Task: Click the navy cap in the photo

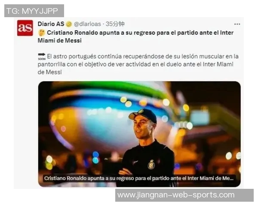Action: 143,115
